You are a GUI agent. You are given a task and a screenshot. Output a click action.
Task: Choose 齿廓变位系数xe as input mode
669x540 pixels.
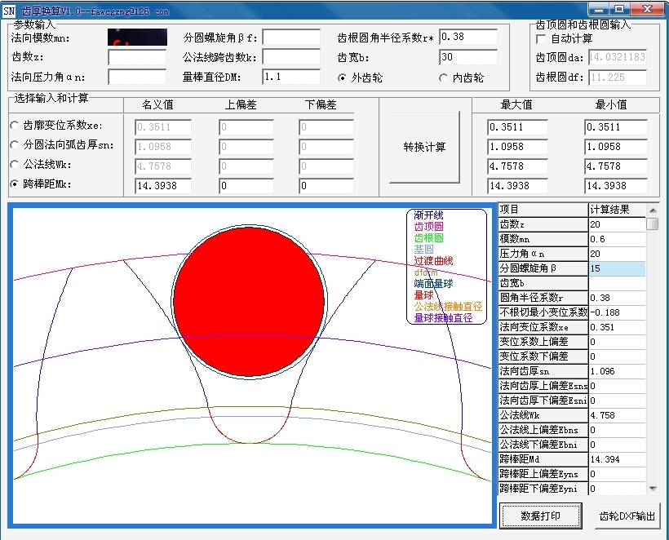coord(14,126)
